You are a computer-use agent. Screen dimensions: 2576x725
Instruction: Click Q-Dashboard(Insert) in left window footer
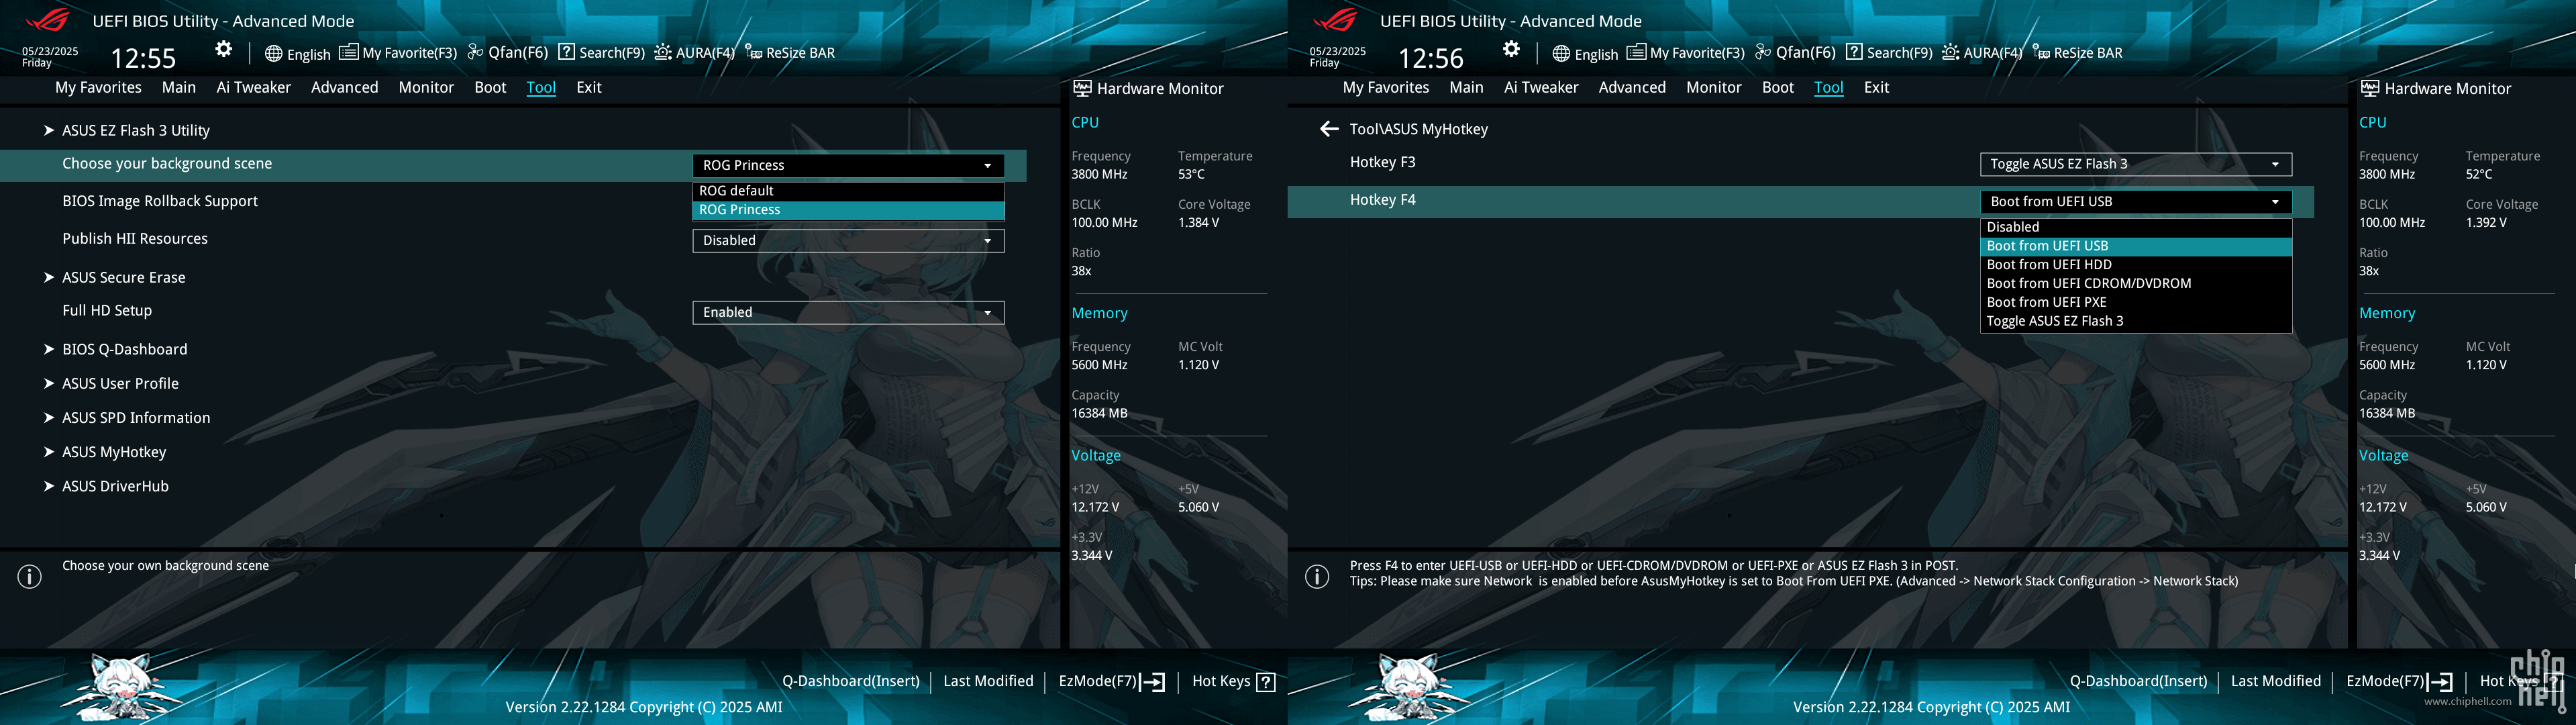pyautogui.click(x=851, y=681)
